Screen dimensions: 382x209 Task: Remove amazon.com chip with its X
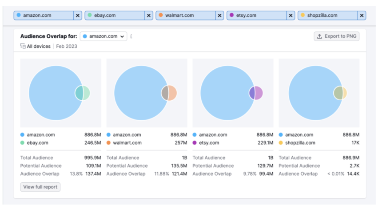click(x=78, y=16)
